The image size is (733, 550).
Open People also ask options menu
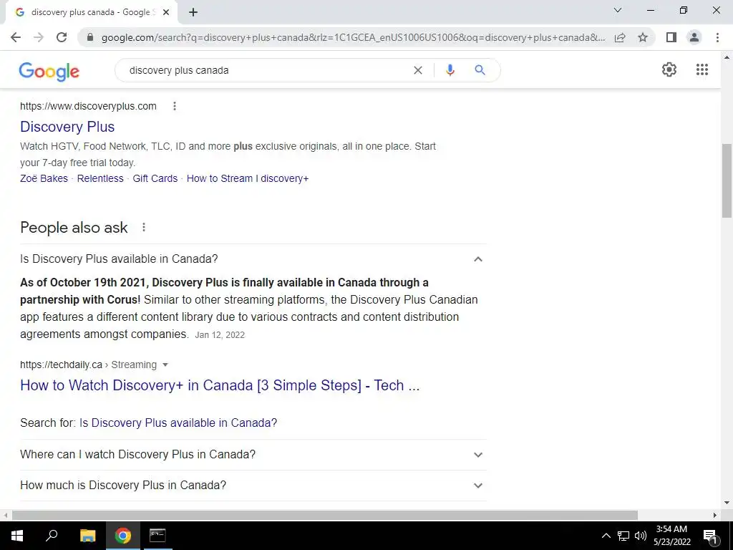coord(143,227)
